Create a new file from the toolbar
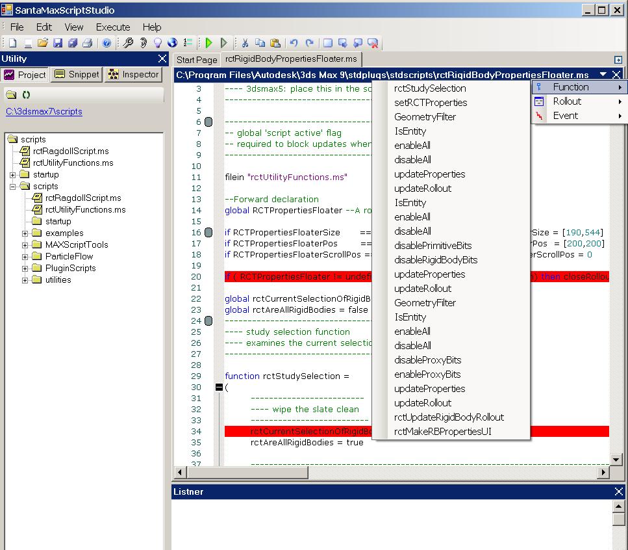This screenshot has height=550, width=628. [13, 43]
